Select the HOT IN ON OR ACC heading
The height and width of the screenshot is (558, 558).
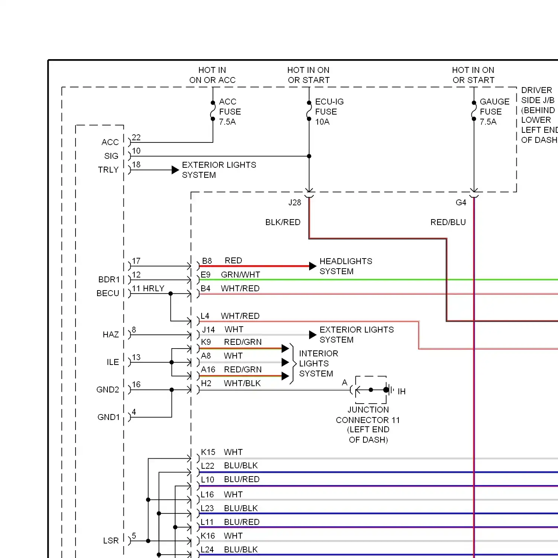click(x=212, y=75)
